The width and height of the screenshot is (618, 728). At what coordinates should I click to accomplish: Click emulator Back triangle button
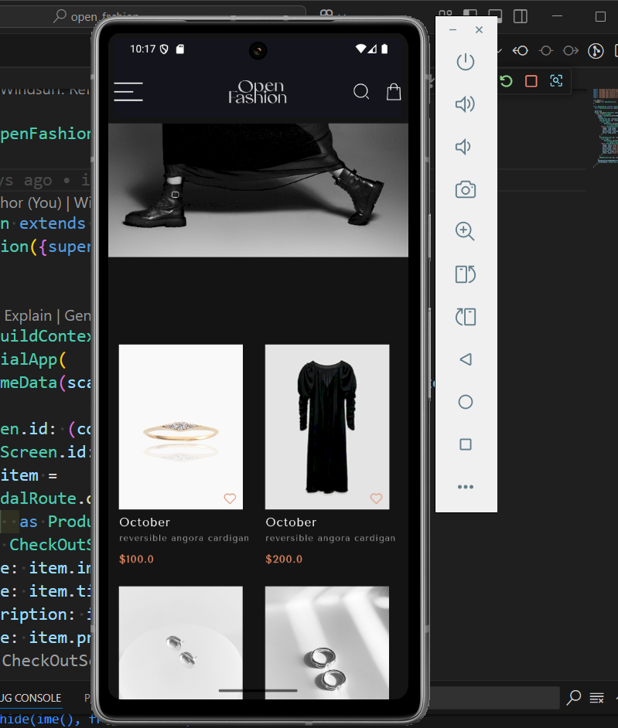466,359
